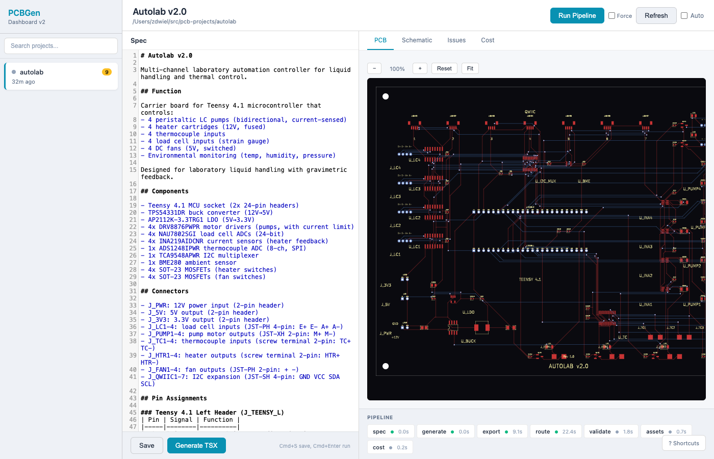Image resolution: width=714 pixels, height=459 pixels.
Task: Open the Issues tab
Action: pyautogui.click(x=456, y=40)
